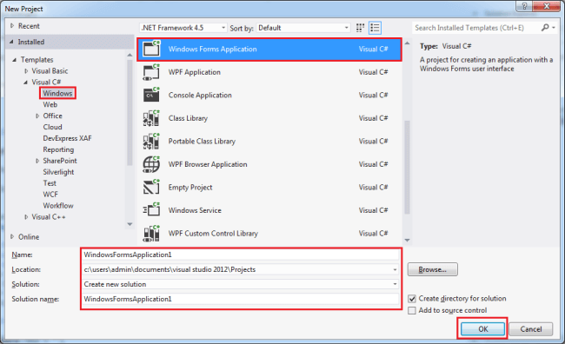Viewport: 565px width, 344px height.
Task: Select the Silverlight tree item
Action: point(58,172)
